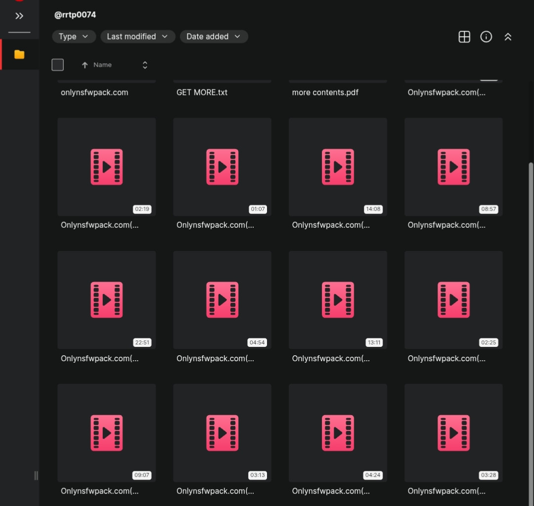Select the video with 03:28 duration
The image size is (534, 506).
[x=453, y=433]
